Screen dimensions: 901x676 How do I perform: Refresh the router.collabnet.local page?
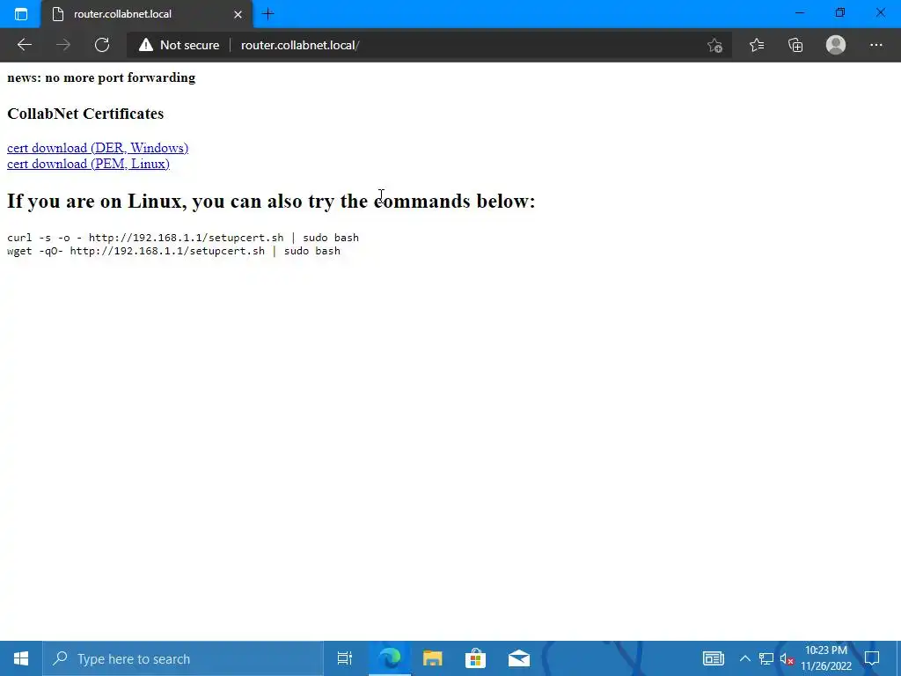[x=102, y=45]
